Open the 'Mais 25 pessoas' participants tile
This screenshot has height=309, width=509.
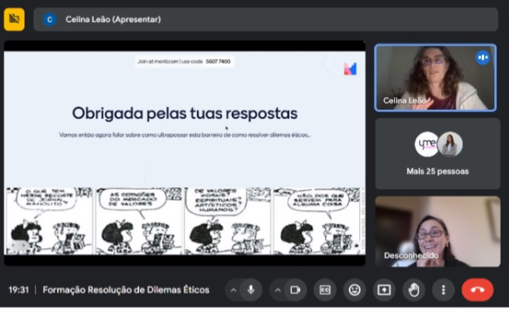point(438,153)
